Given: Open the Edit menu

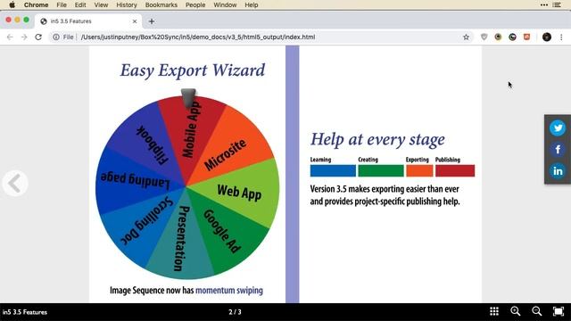Looking at the screenshot, I should 80,4.
